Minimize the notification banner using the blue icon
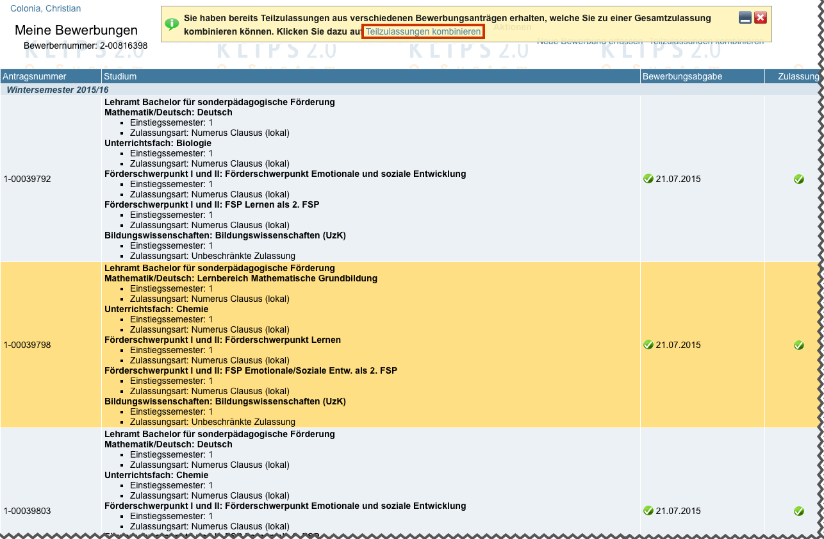The image size is (824, 539). [x=745, y=17]
